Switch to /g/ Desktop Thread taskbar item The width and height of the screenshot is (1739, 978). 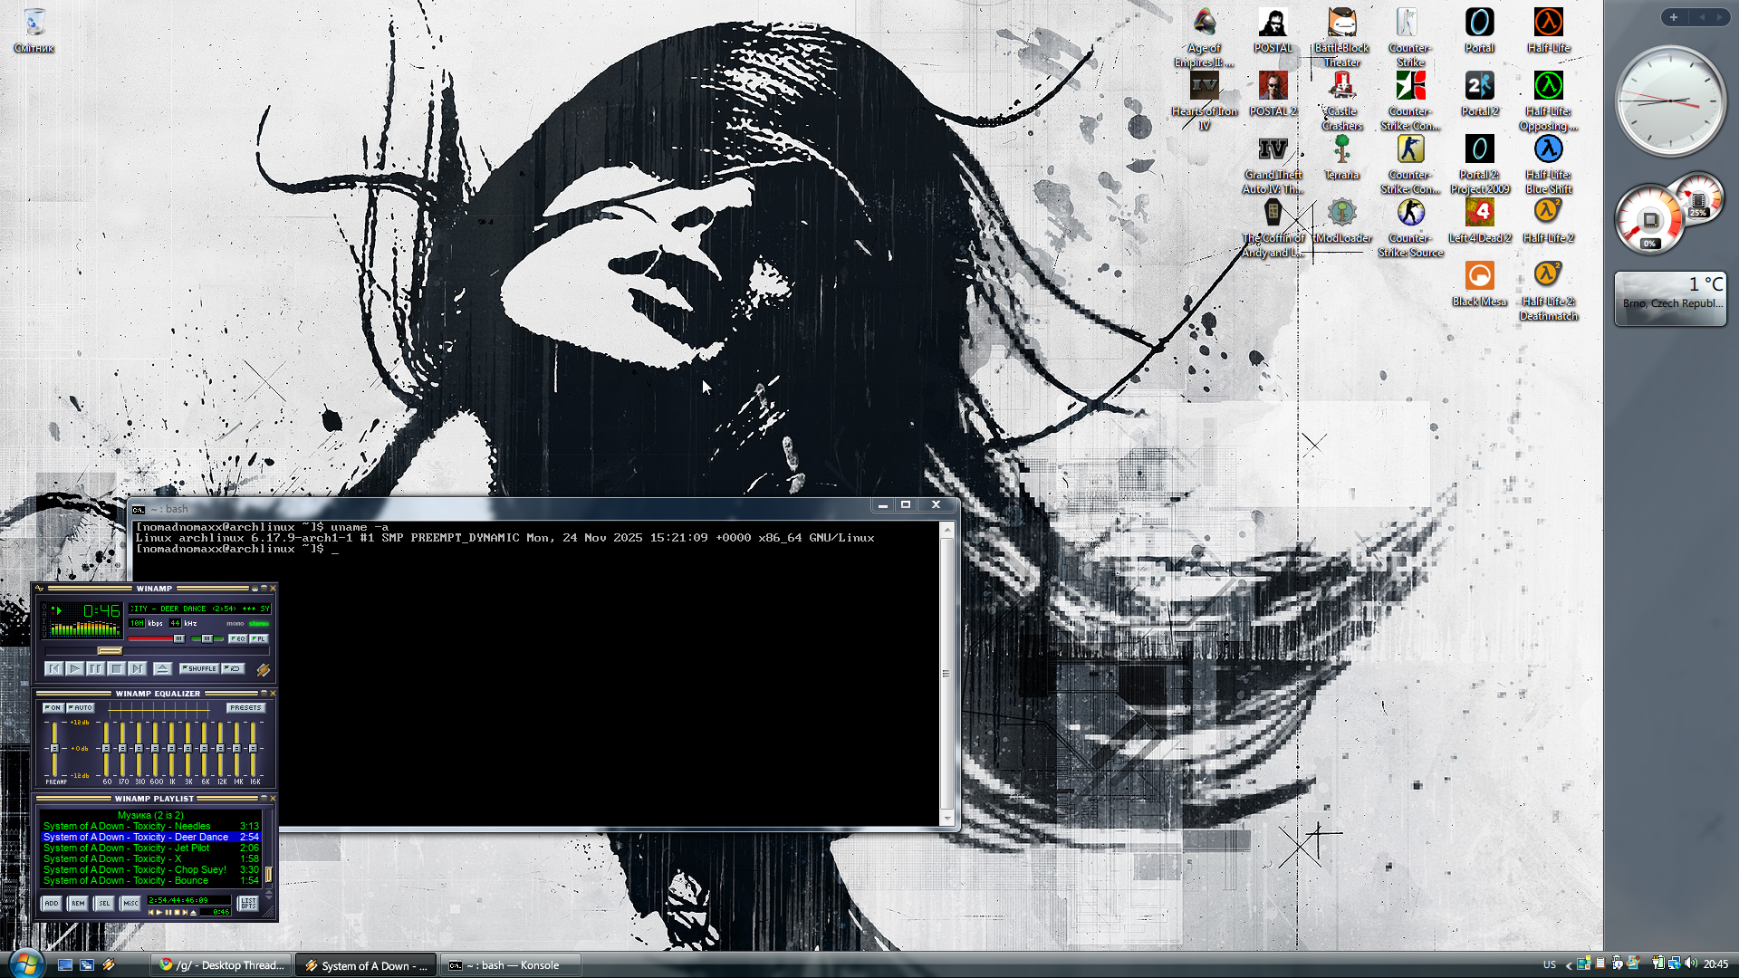(222, 965)
